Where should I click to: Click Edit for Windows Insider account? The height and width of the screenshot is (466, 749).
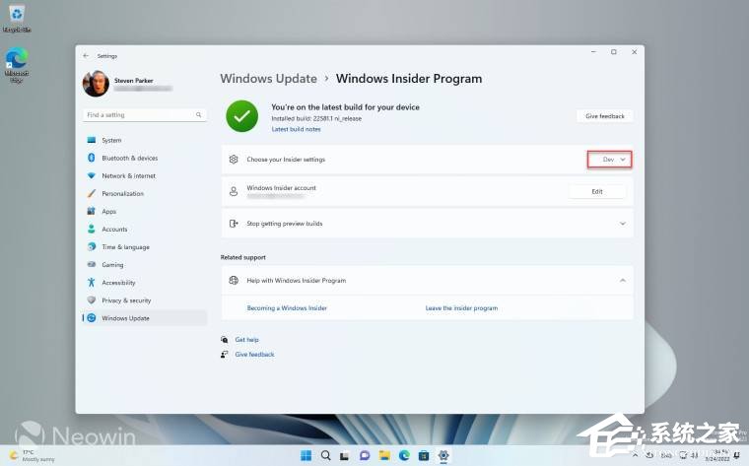coord(597,191)
